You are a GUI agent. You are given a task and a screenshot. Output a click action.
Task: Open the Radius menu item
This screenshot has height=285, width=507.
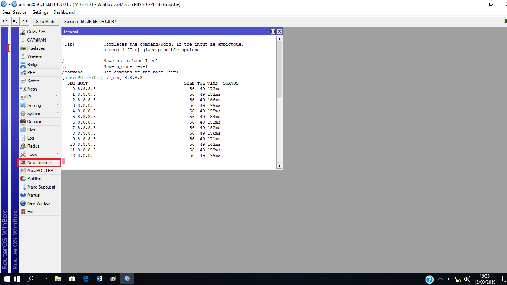pos(40,146)
